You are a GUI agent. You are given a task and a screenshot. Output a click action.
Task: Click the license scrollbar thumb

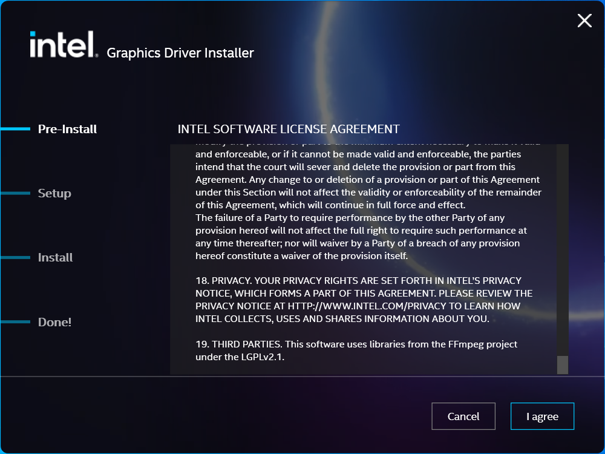pos(563,363)
